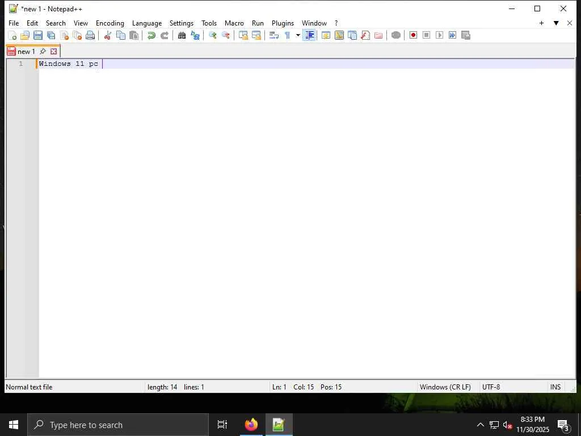Show hidden system tray icons chevron

[480, 425]
